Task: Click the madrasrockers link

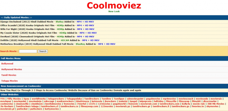Action: point(65,101)
